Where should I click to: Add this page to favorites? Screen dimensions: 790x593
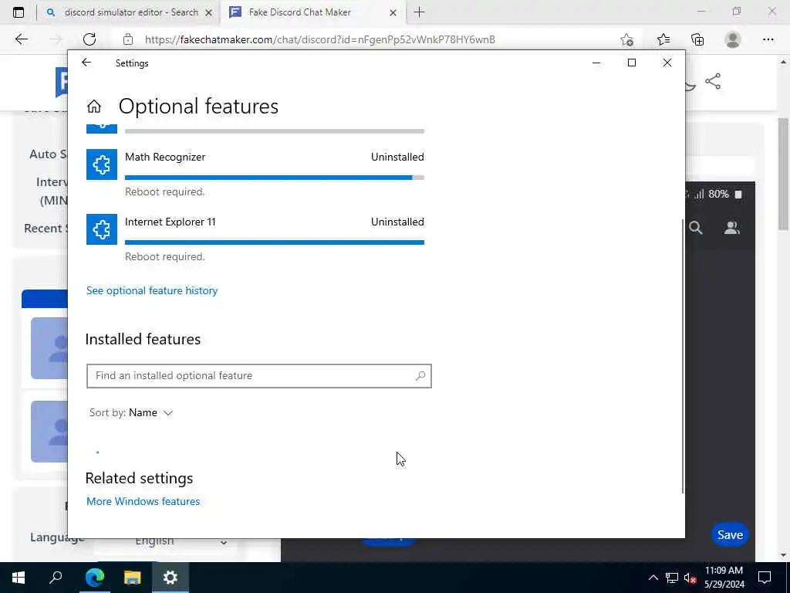(x=626, y=39)
